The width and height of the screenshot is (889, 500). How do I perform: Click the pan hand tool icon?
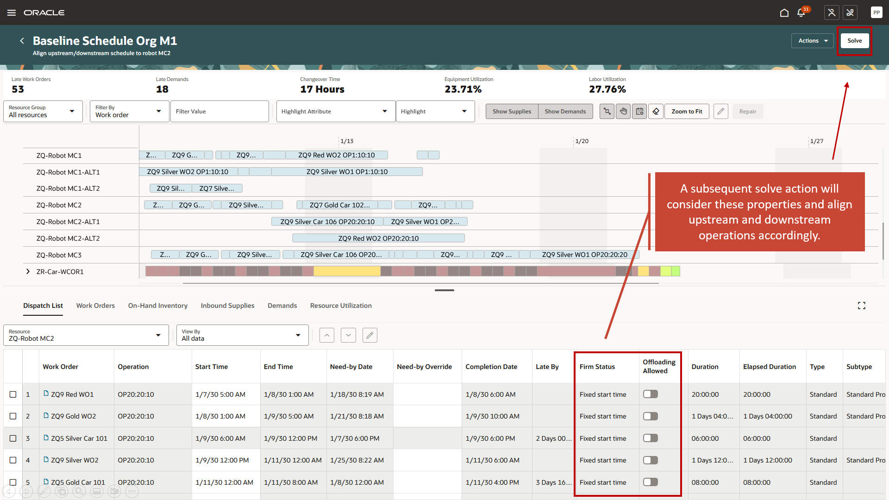[x=623, y=112]
